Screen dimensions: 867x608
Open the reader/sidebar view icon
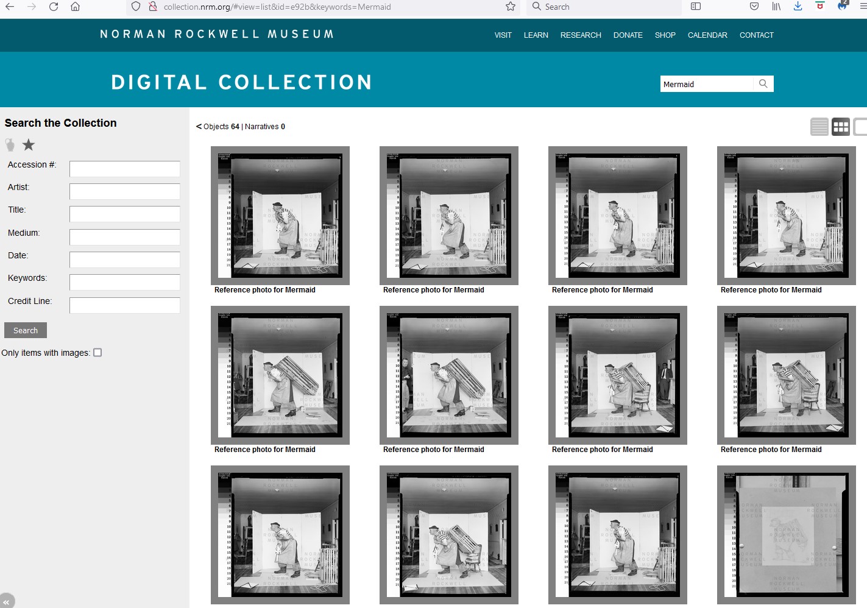tap(696, 7)
